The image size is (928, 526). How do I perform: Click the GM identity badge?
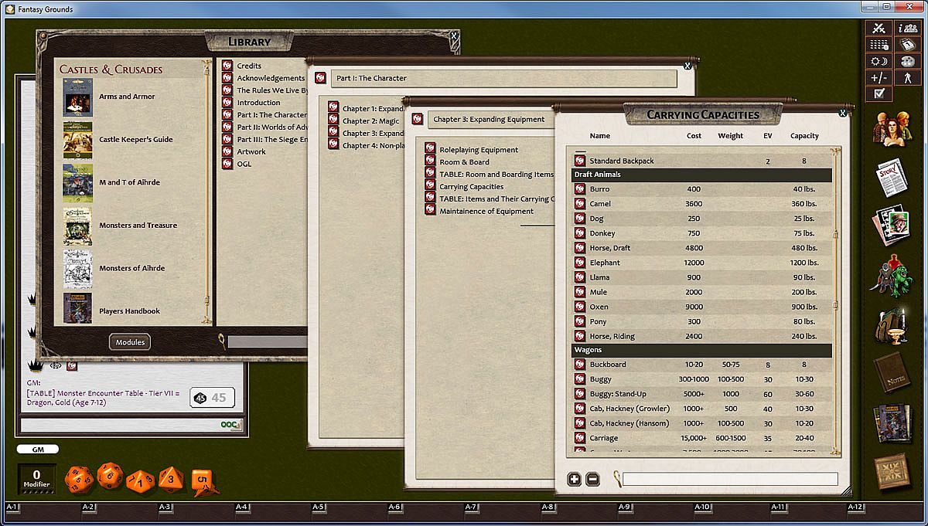(x=38, y=449)
